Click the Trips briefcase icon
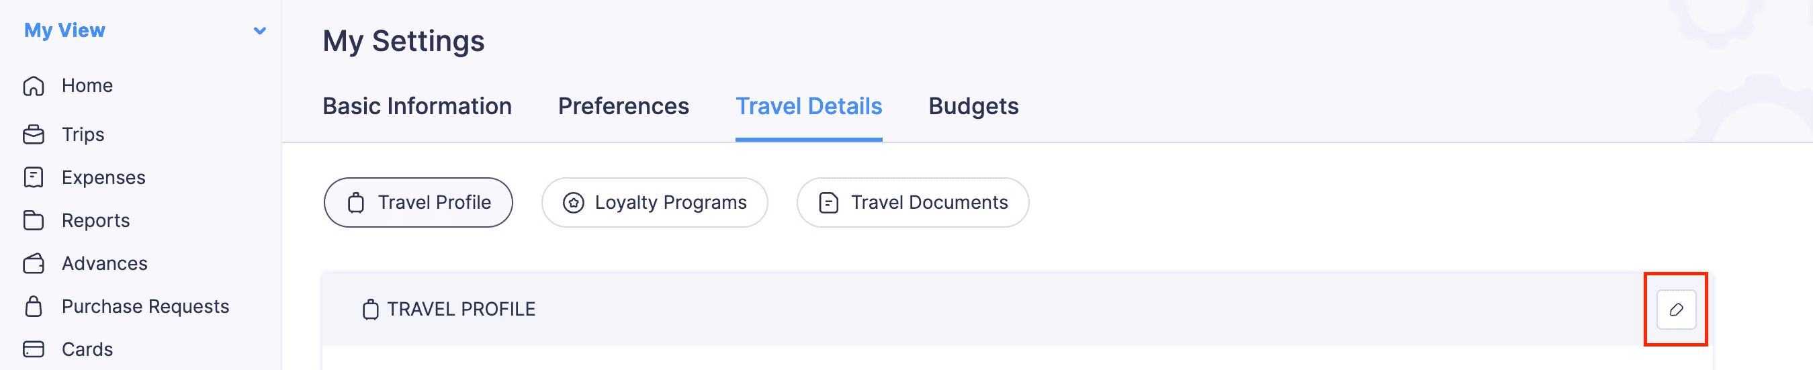The width and height of the screenshot is (1813, 370). point(33,134)
